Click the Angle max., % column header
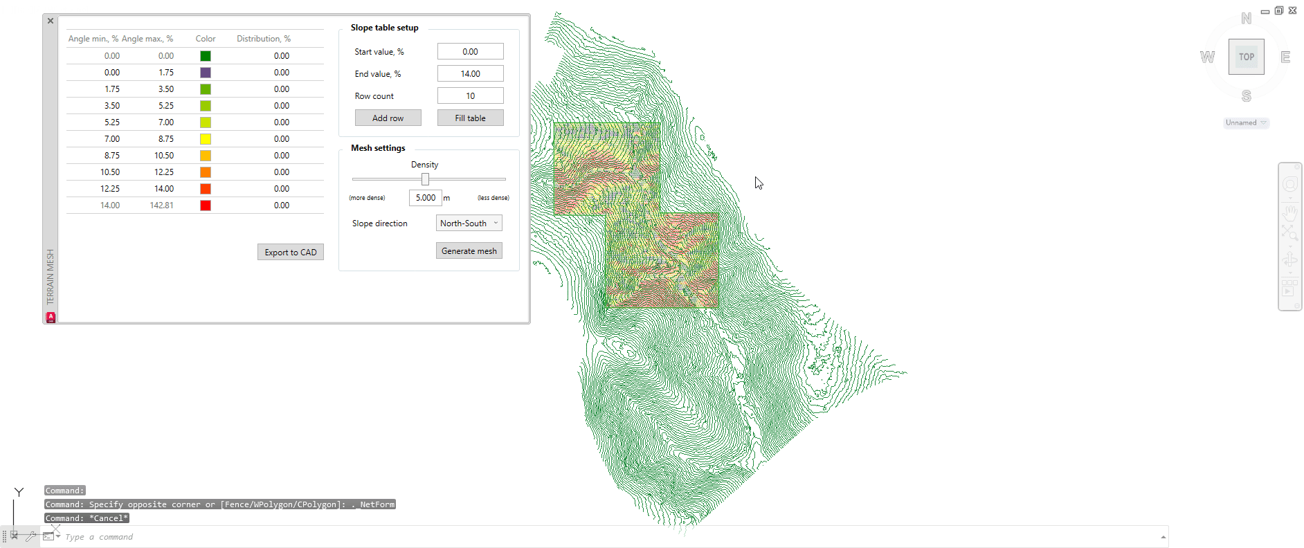This screenshot has height=548, width=1304. 147,39
